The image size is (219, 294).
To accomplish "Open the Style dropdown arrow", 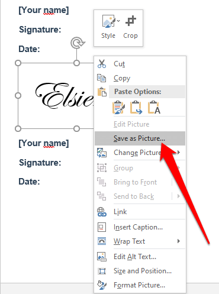I will tap(118, 21).
